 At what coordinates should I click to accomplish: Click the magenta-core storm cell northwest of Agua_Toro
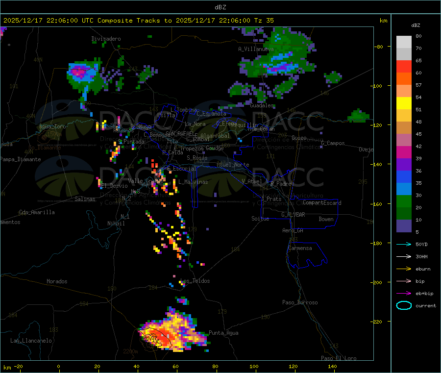click(x=84, y=75)
